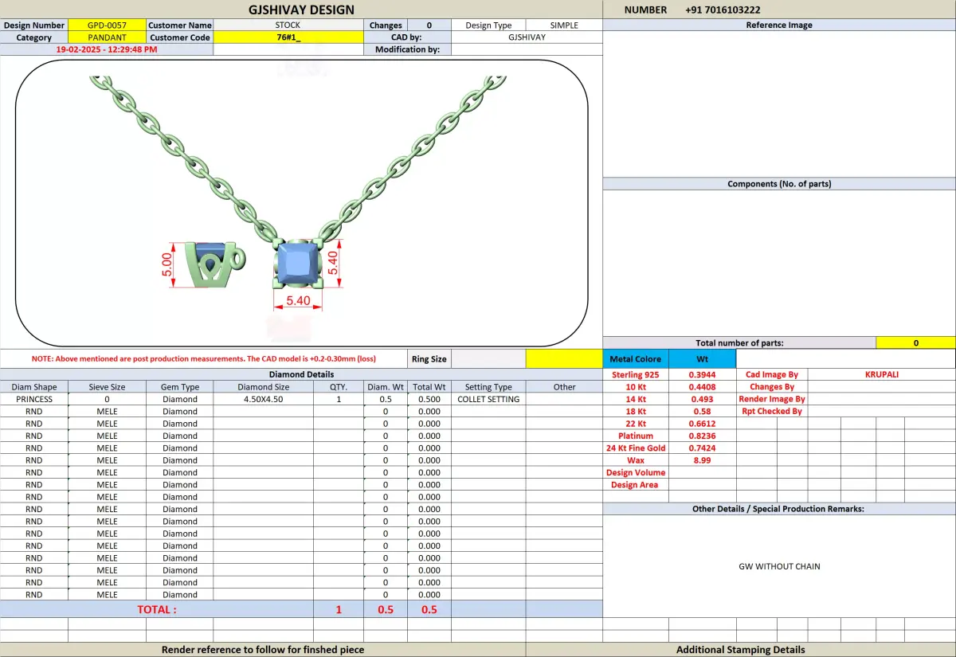
Task: Click the Cad Image By label
Action: 771,374
